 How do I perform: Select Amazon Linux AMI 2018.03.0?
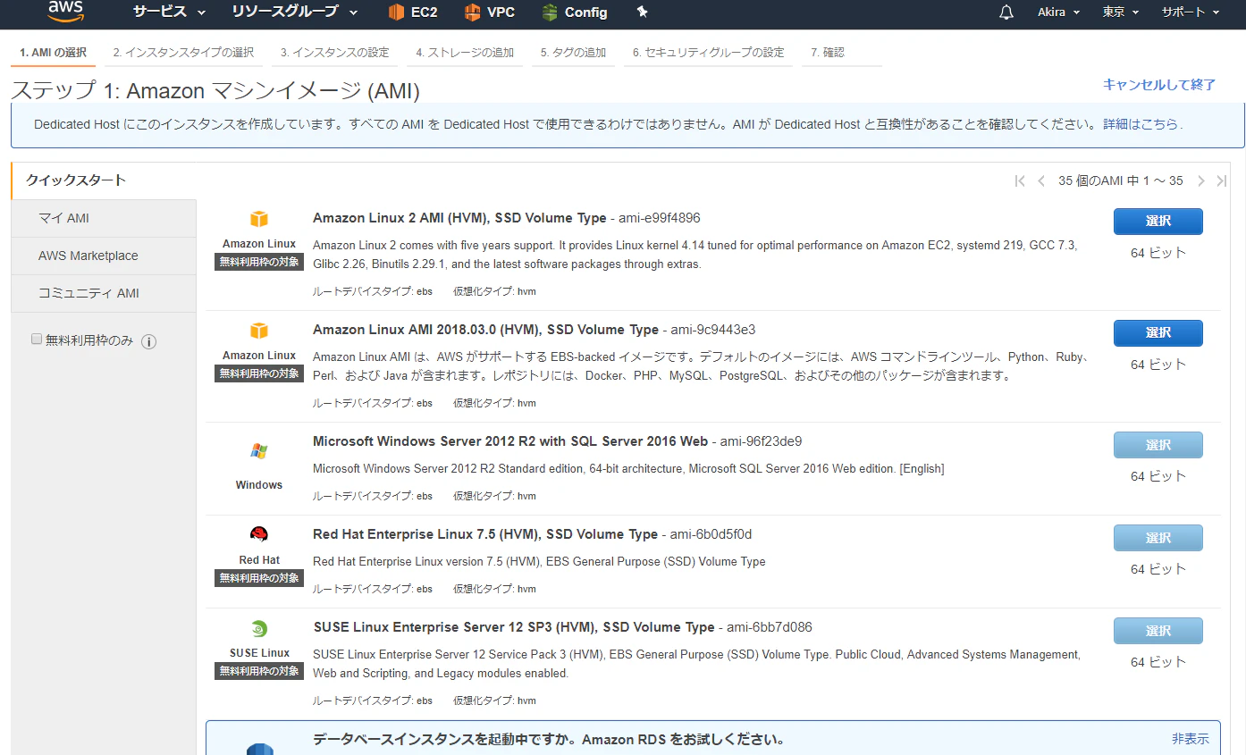pos(1158,333)
